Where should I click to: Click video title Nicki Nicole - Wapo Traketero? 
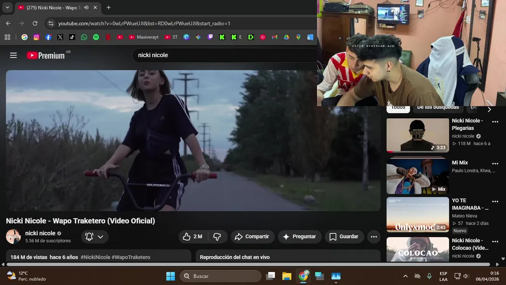80,221
